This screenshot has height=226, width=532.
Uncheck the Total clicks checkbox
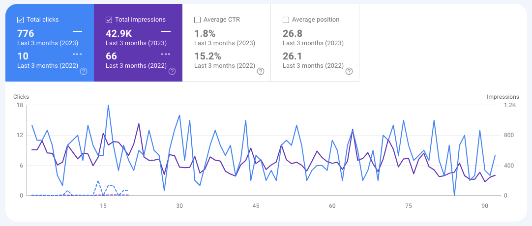(21, 20)
